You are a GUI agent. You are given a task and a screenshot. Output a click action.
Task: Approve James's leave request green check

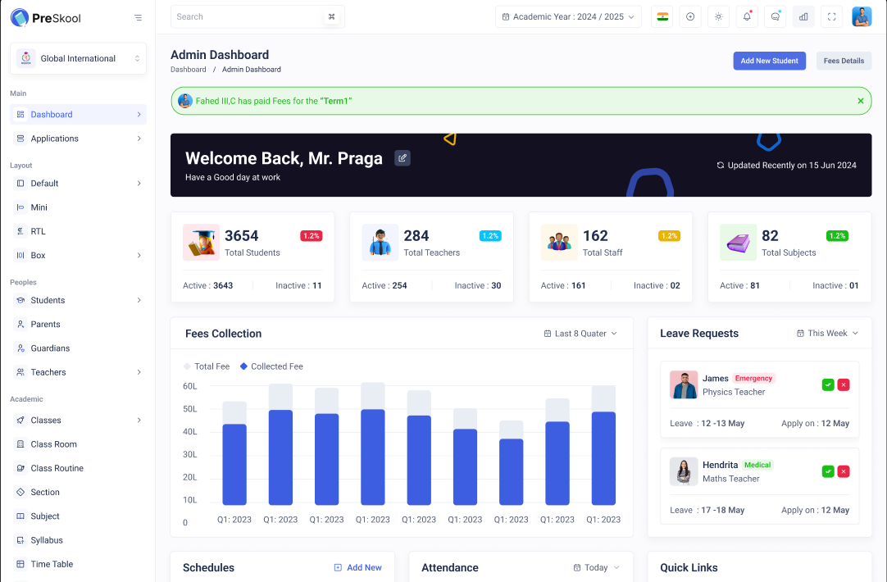(x=828, y=384)
